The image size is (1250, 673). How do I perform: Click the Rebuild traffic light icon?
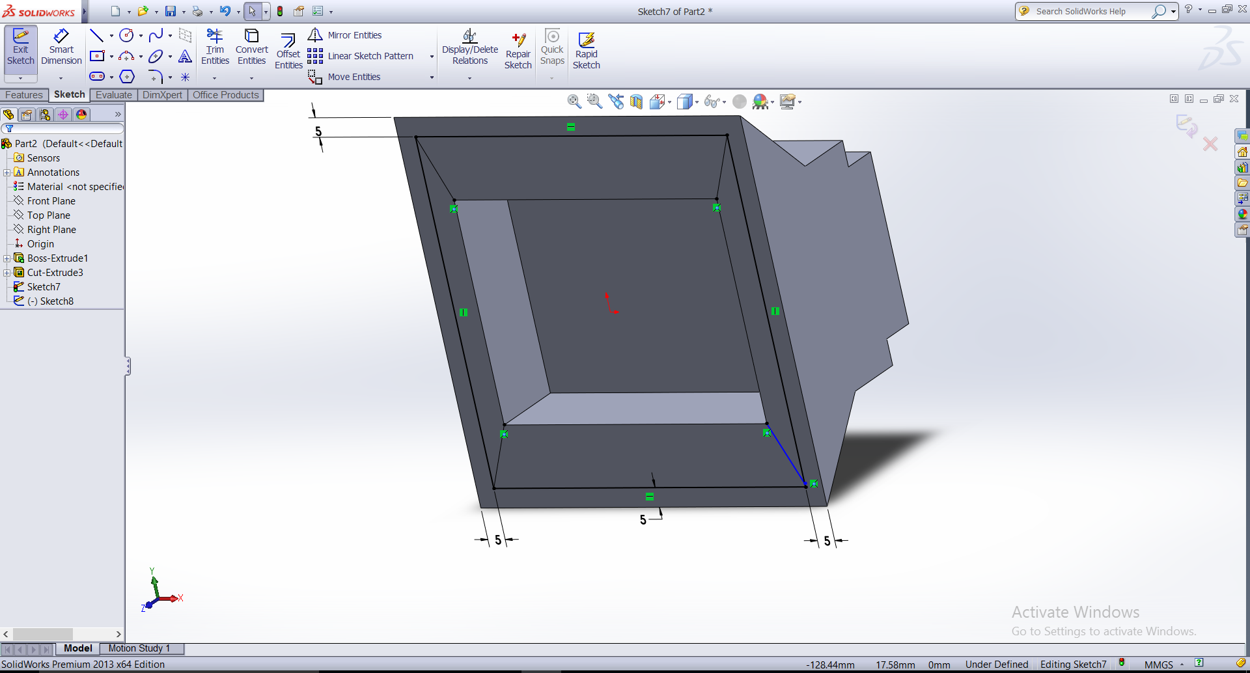[x=280, y=11]
